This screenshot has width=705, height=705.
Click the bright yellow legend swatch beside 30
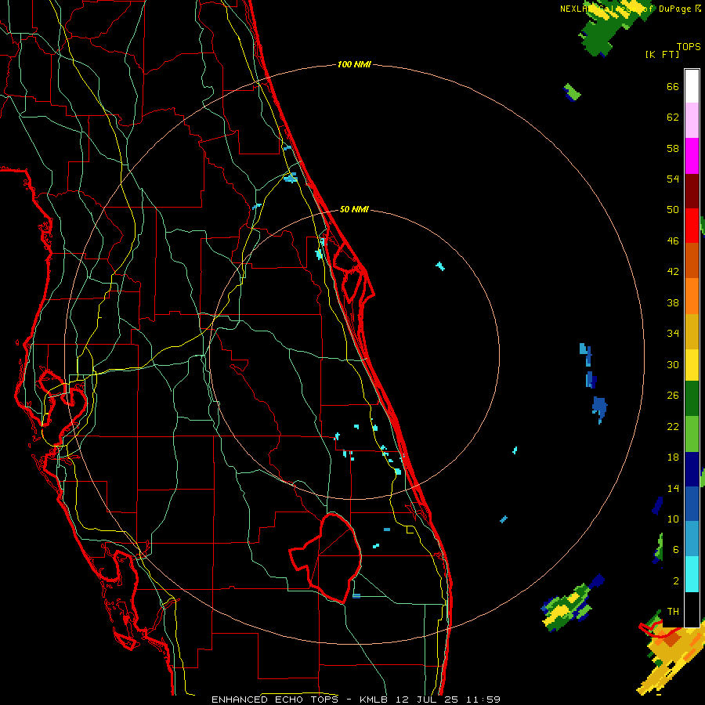(692, 365)
